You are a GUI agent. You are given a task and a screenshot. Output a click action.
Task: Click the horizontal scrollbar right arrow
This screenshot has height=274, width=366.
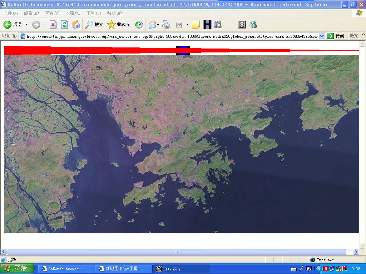pyautogui.click(x=356, y=252)
